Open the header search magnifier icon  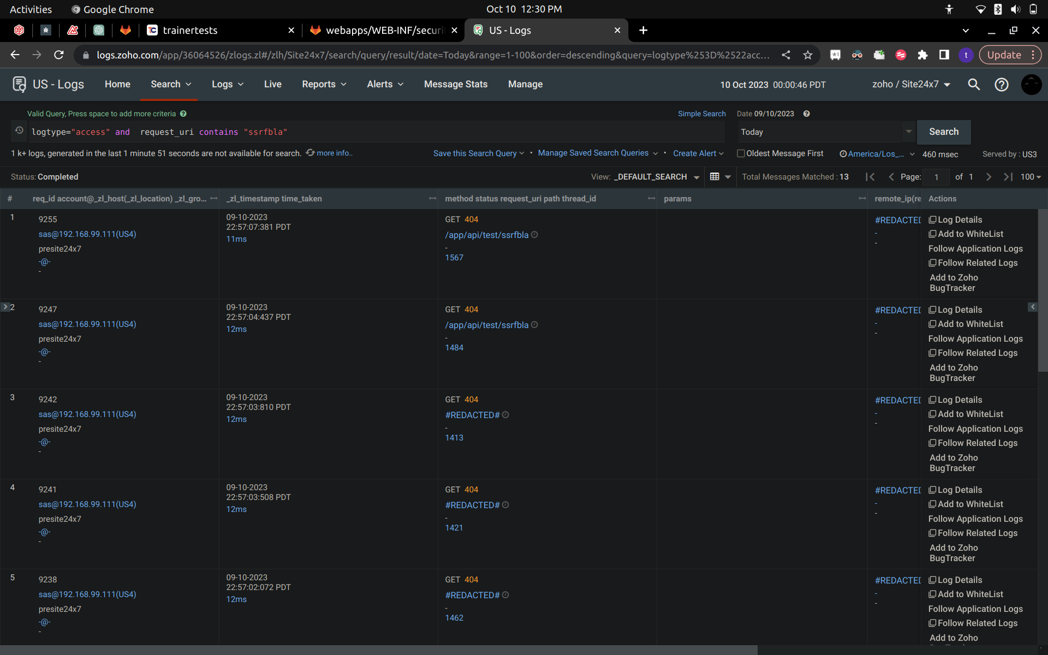pyautogui.click(x=974, y=84)
